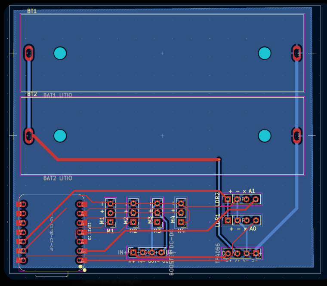Select BT2's right cyan mounting hole
Screen dimensions: 327x286
265,136
